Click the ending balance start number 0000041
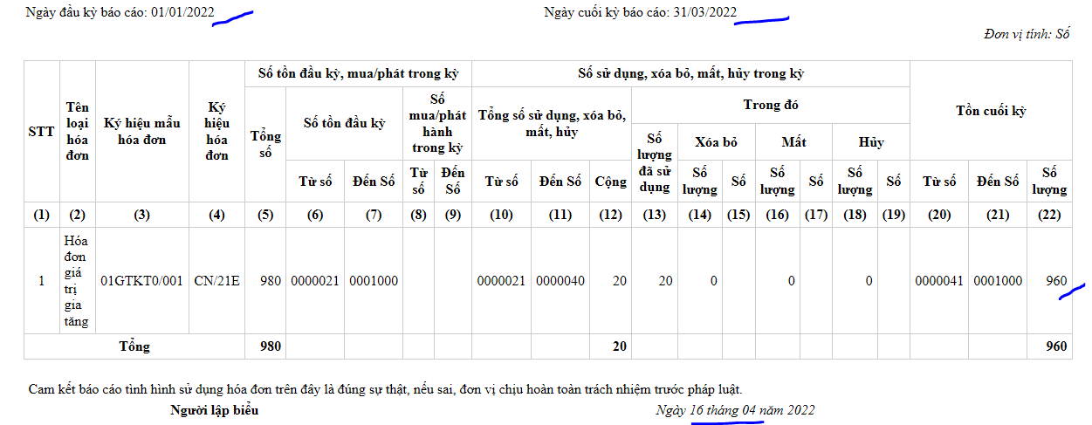Screen dimensions: 1092x425 (x=938, y=281)
